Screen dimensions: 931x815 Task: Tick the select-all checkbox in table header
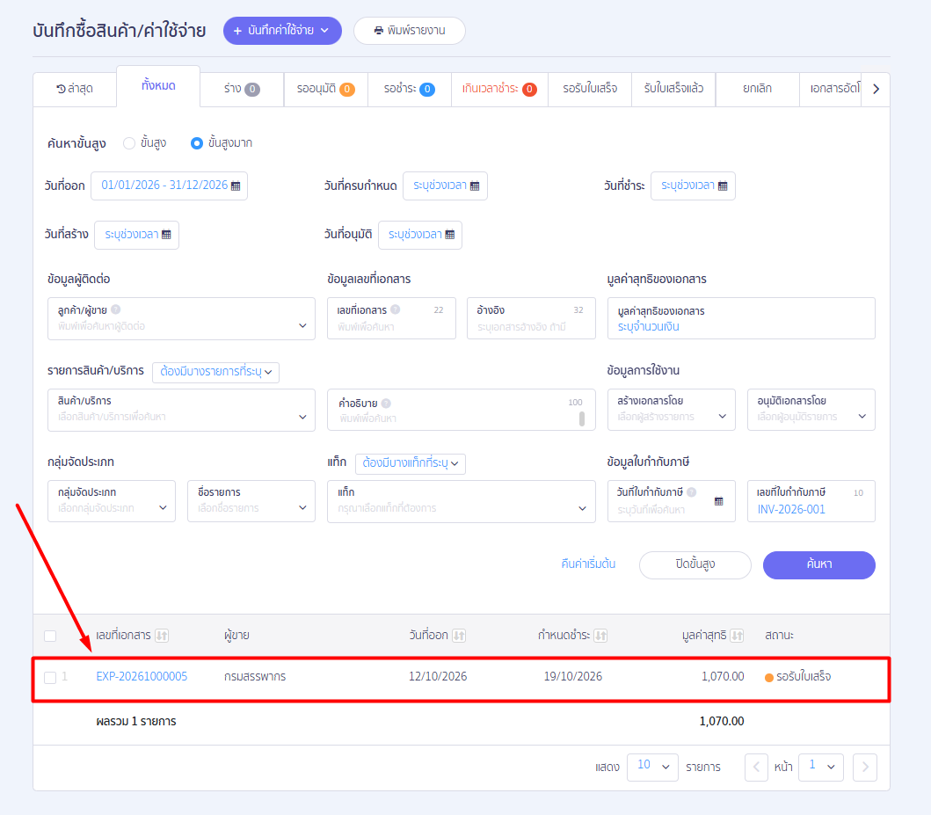tap(50, 636)
